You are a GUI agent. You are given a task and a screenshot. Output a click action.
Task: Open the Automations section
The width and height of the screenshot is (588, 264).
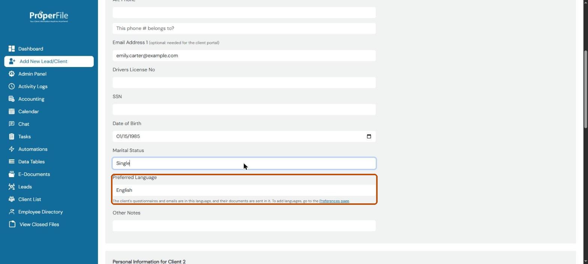point(33,149)
